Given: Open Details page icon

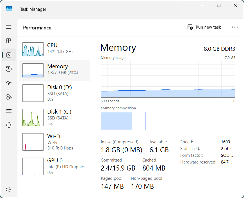Looking at the screenshot, I should 9,111.
